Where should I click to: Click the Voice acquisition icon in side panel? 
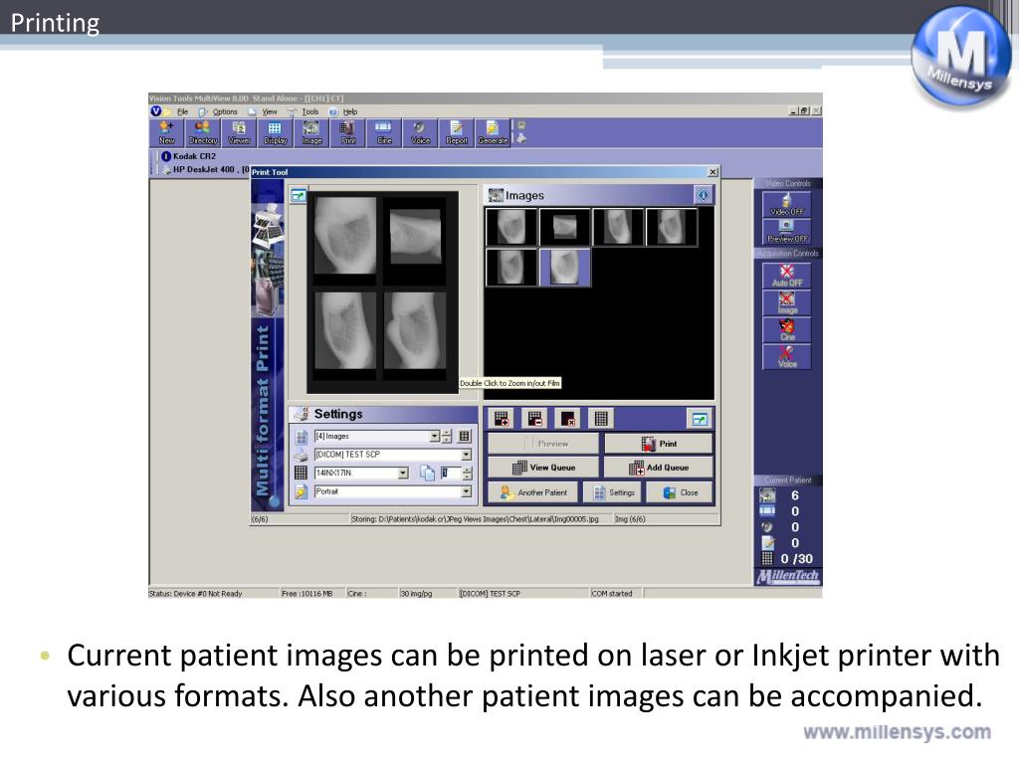pyautogui.click(x=786, y=357)
